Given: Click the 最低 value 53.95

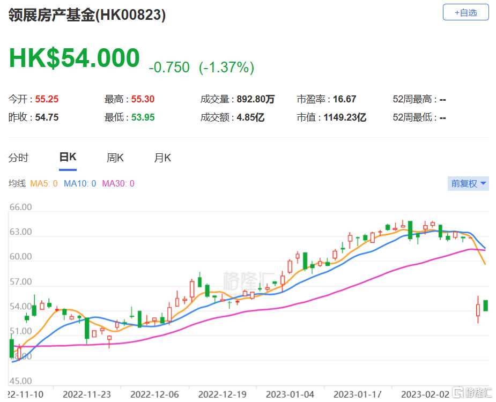Looking at the screenshot, I should 143,117.
